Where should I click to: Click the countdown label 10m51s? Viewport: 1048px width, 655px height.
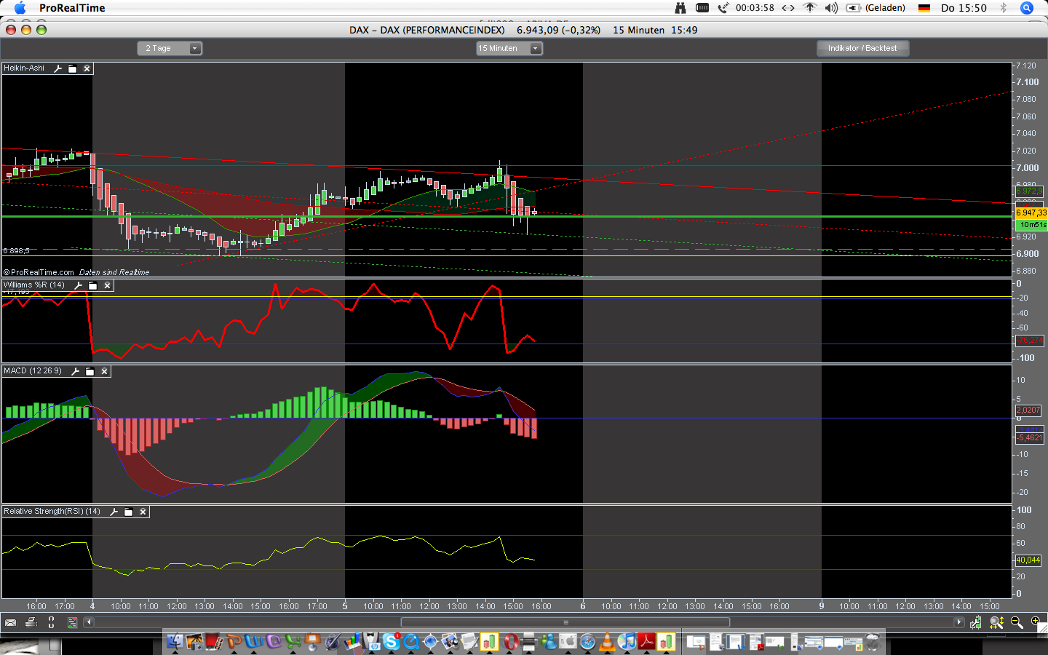(1033, 225)
